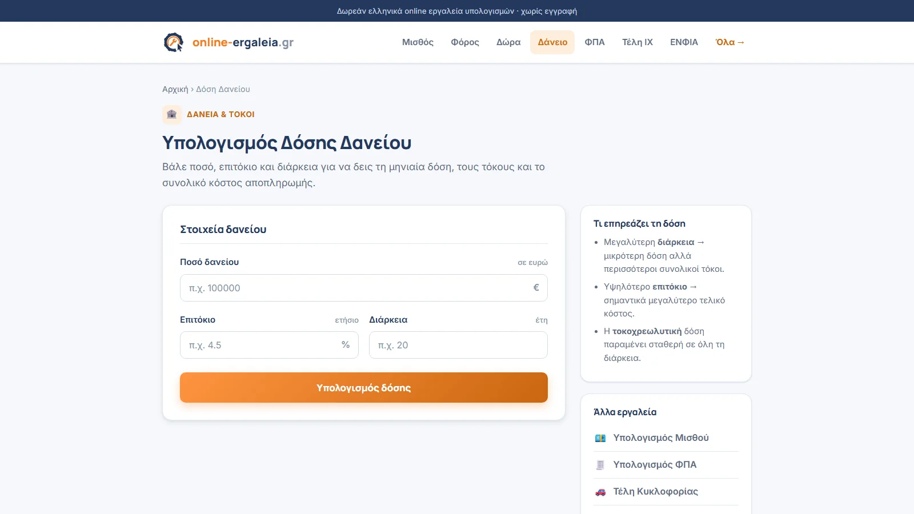The width and height of the screenshot is (914, 514).
Task: Select the highlighted Δάνειο tab
Action: point(552,42)
